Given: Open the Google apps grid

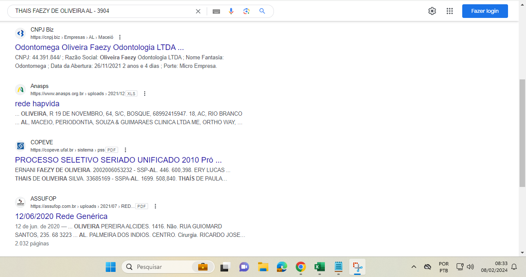Looking at the screenshot, I should coord(449,11).
